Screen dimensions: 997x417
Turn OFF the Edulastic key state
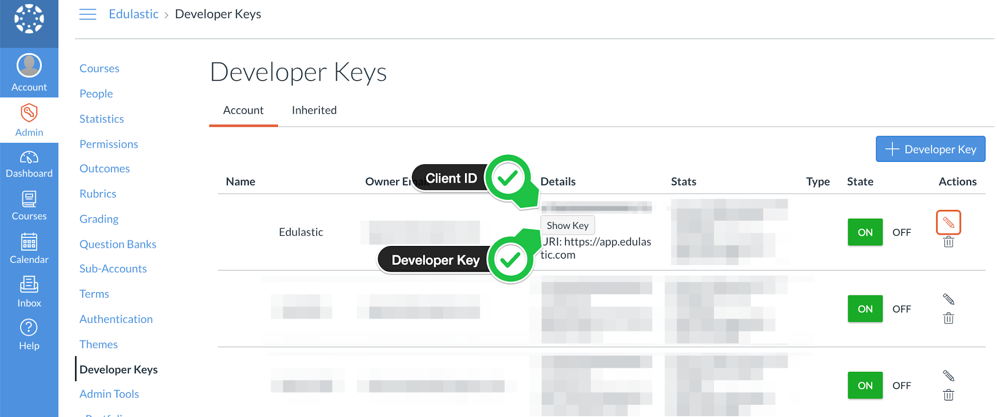(902, 232)
